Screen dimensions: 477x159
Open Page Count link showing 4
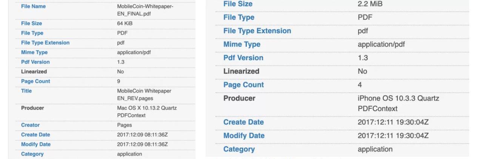(x=243, y=85)
